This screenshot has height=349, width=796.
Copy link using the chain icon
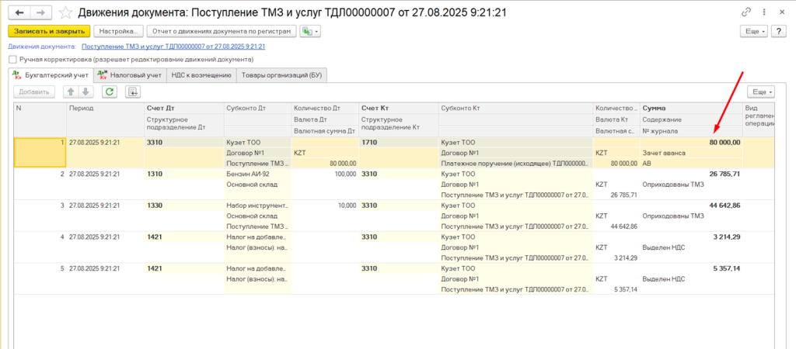[x=747, y=12]
